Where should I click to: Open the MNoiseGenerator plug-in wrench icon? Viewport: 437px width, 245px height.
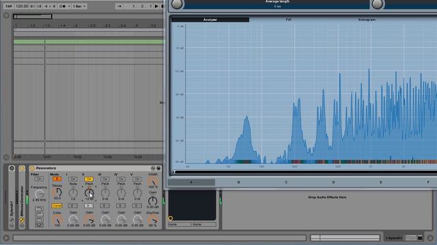(22, 220)
